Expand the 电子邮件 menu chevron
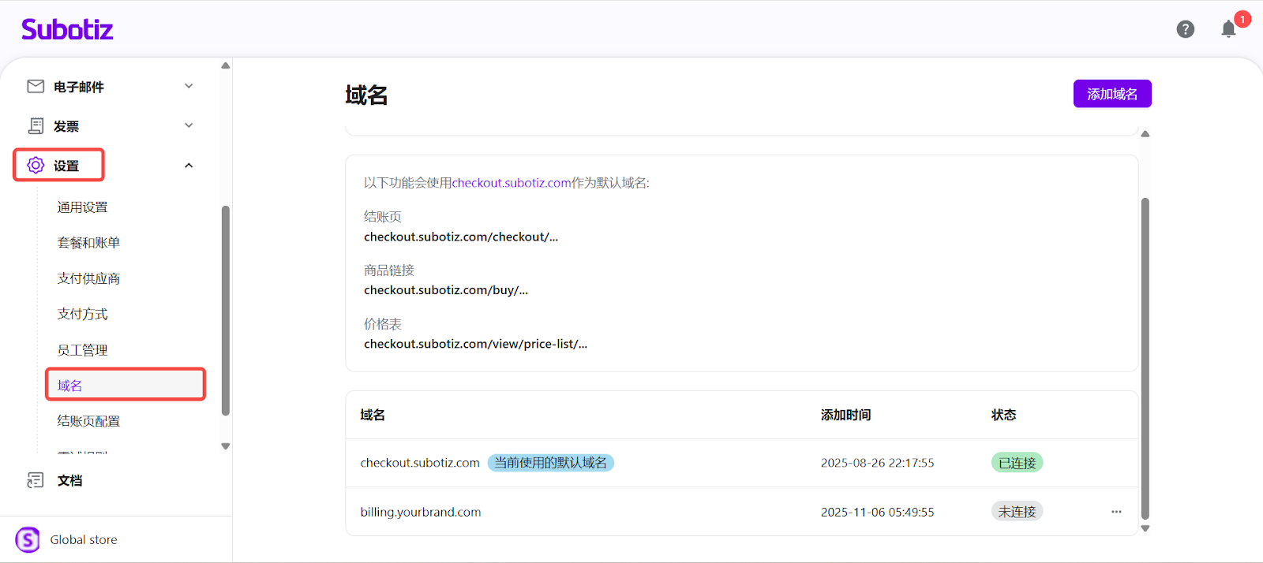 click(x=189, y=86)
